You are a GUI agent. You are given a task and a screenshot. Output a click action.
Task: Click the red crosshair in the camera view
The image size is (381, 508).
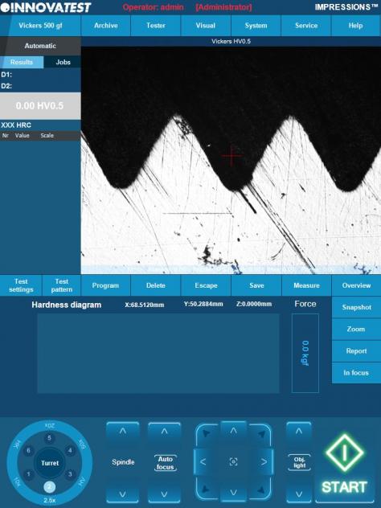(x=231, y=156)
